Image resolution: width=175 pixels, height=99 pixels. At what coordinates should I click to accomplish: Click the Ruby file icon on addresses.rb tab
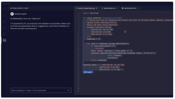(102, 8)
